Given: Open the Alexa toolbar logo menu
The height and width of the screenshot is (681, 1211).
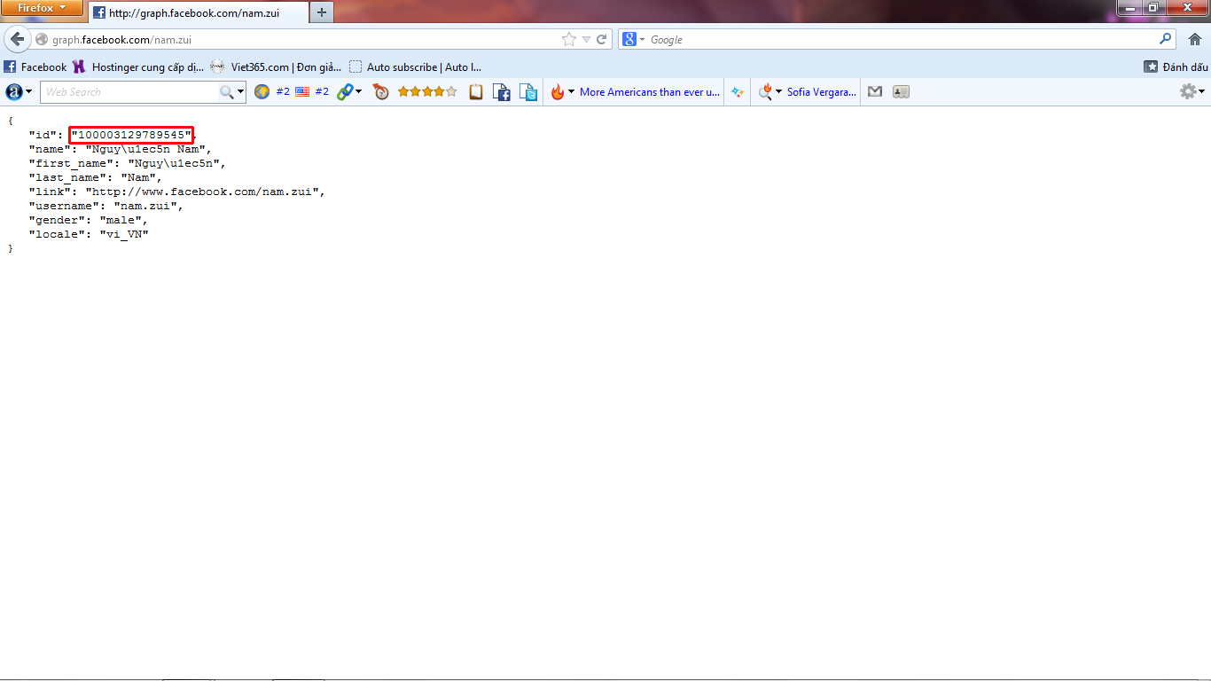Looking at the screenshot, I should [19, 91].
